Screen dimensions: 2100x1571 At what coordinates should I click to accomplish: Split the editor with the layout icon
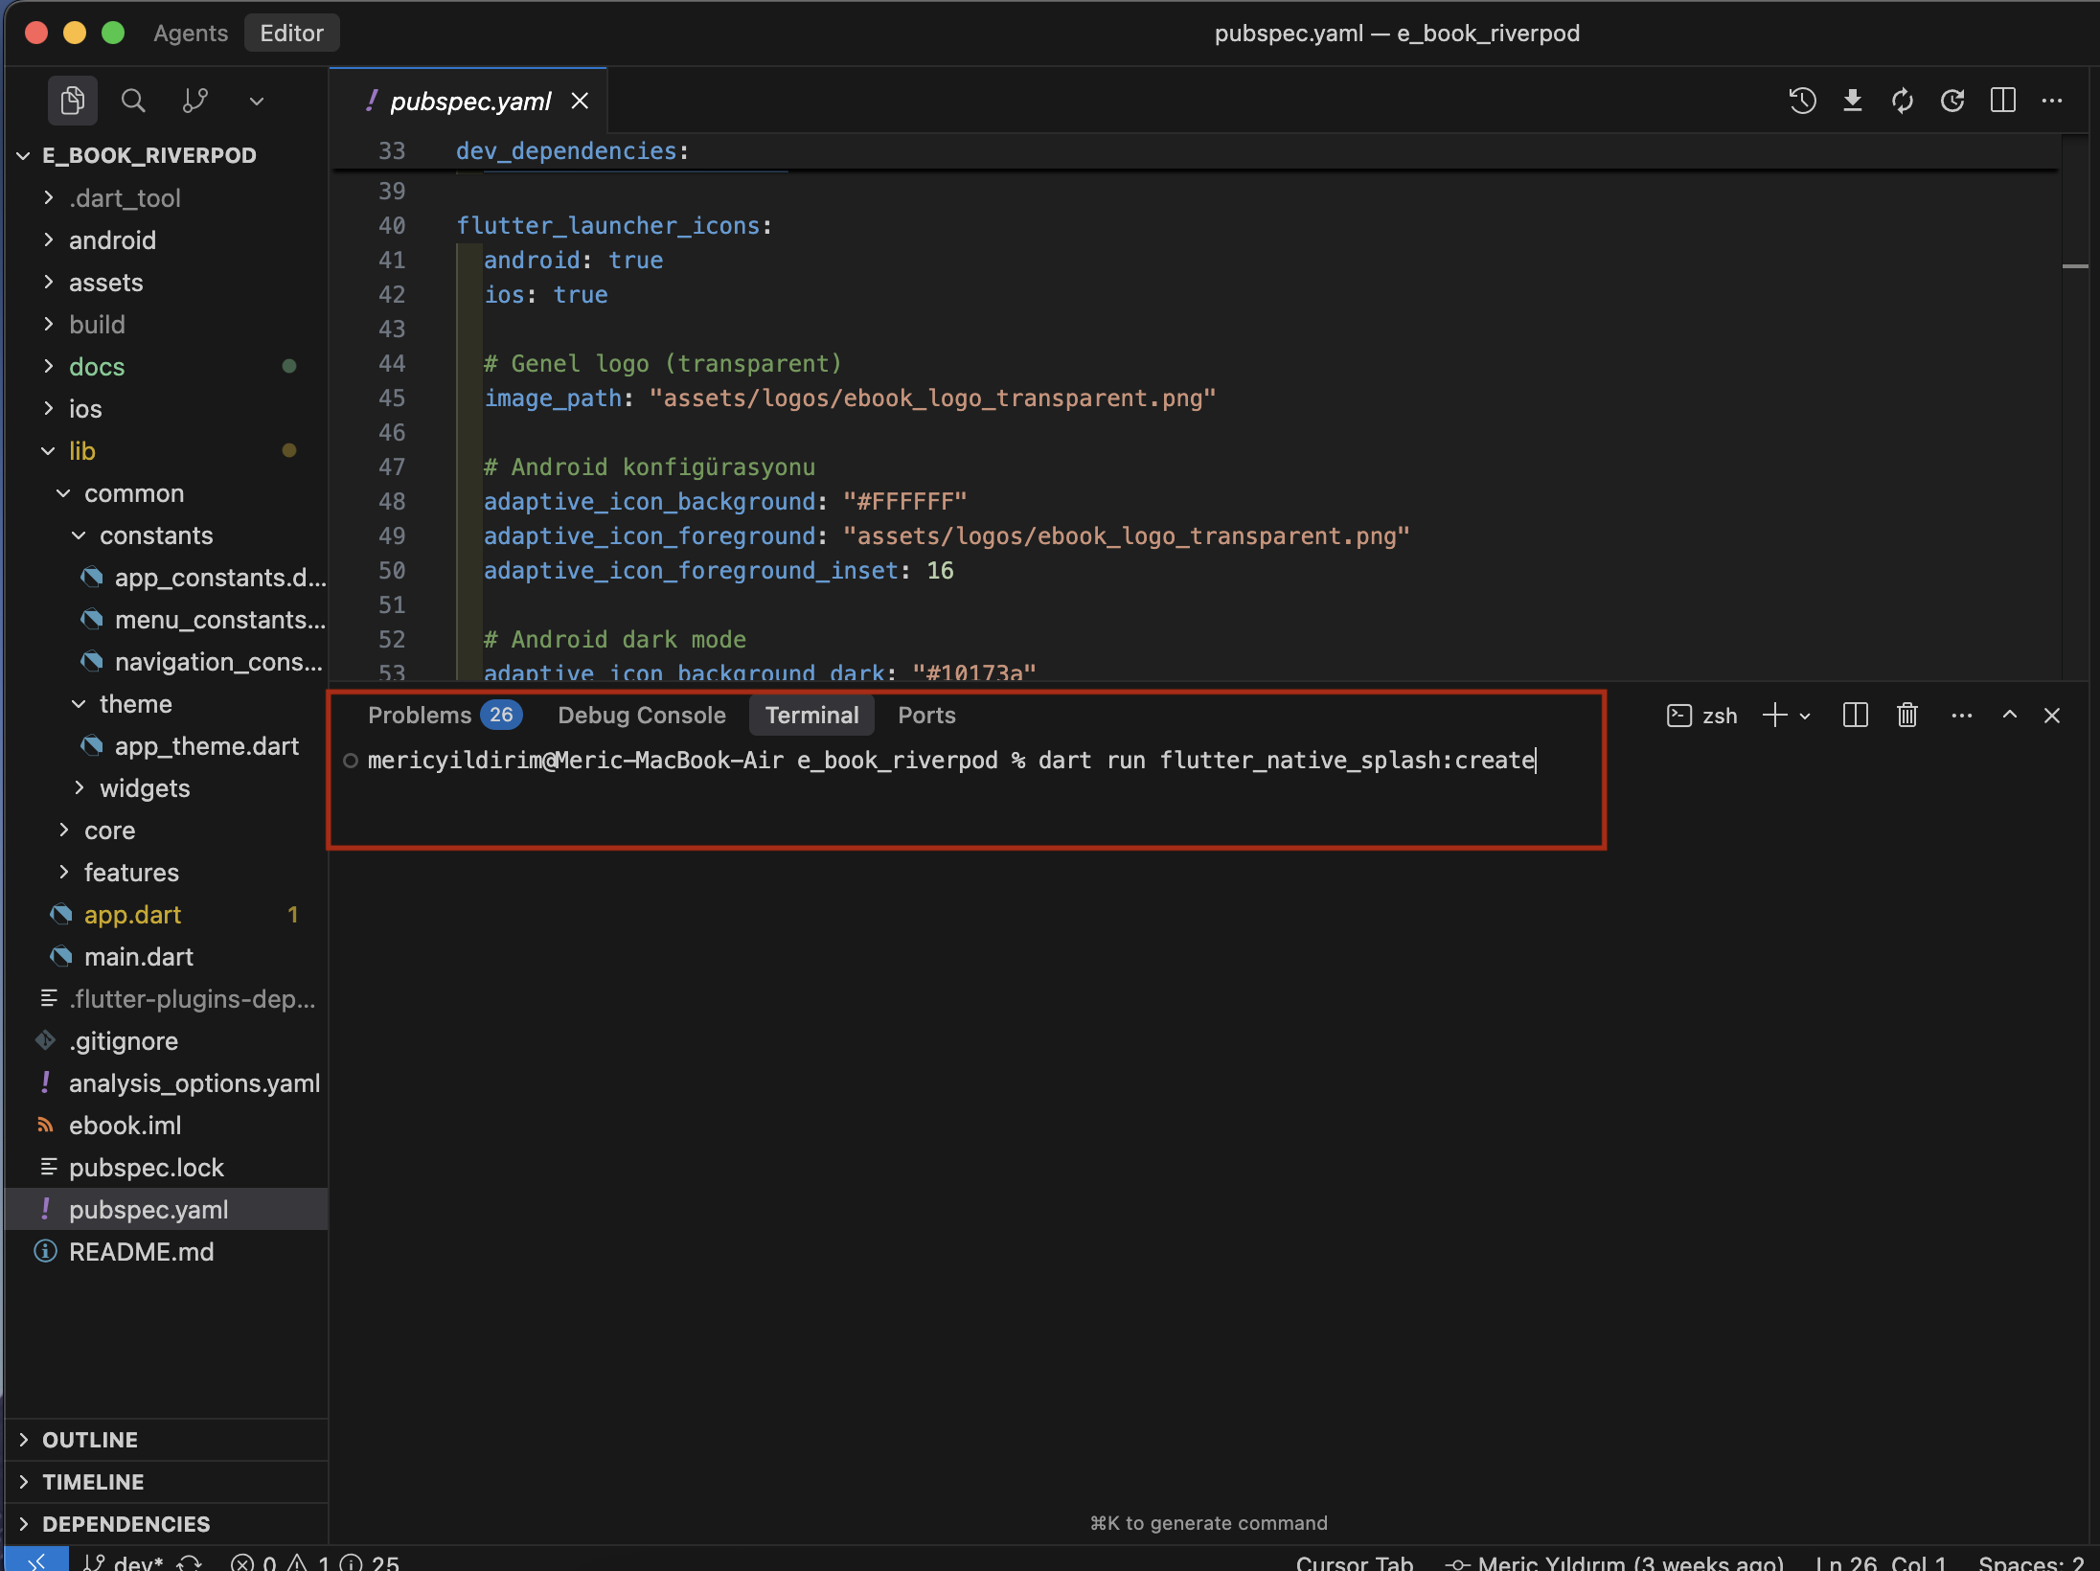pos(2002,101)
